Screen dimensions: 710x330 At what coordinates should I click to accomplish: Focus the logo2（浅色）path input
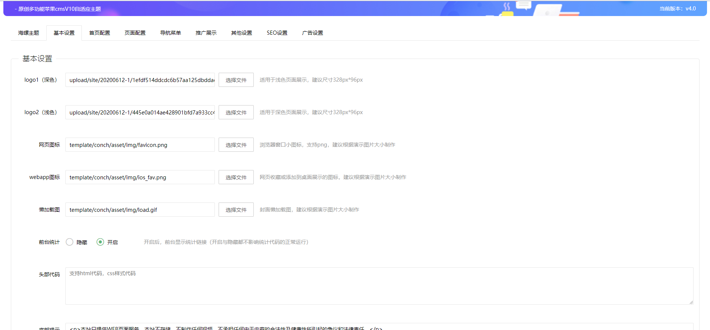140,112
